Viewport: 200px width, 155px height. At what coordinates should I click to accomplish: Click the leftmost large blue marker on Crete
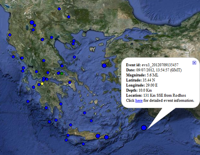point(98,136)
